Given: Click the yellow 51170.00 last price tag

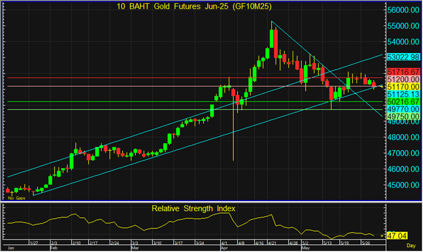Looking at the screenshot, I should [404, 87].
